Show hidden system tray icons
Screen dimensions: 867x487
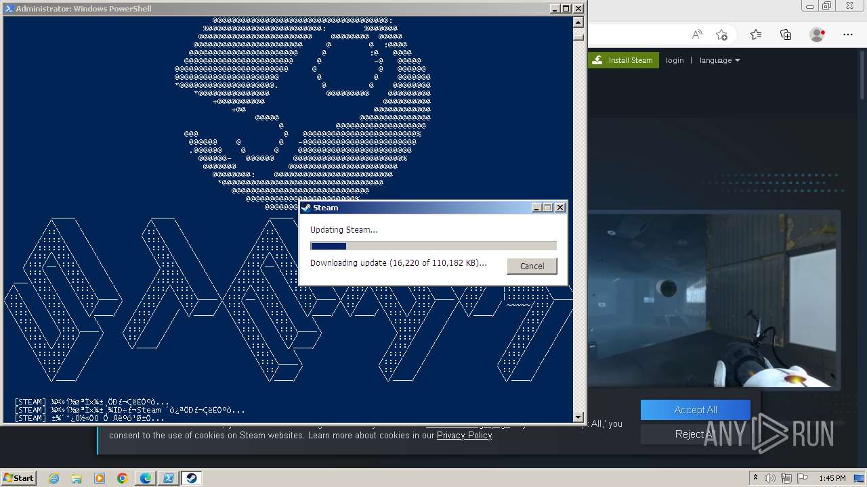click(755, 478)
